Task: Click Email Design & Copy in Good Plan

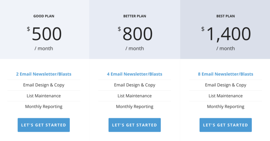Action: click(44, 85)
